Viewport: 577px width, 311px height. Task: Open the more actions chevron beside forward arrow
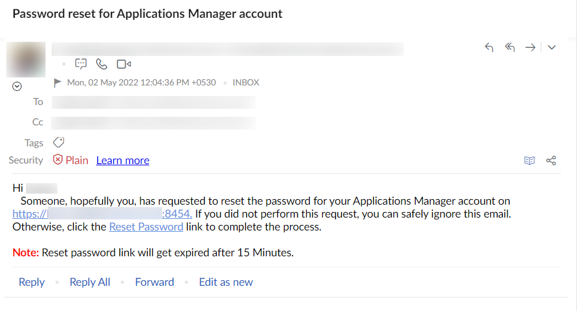point(552,48)
